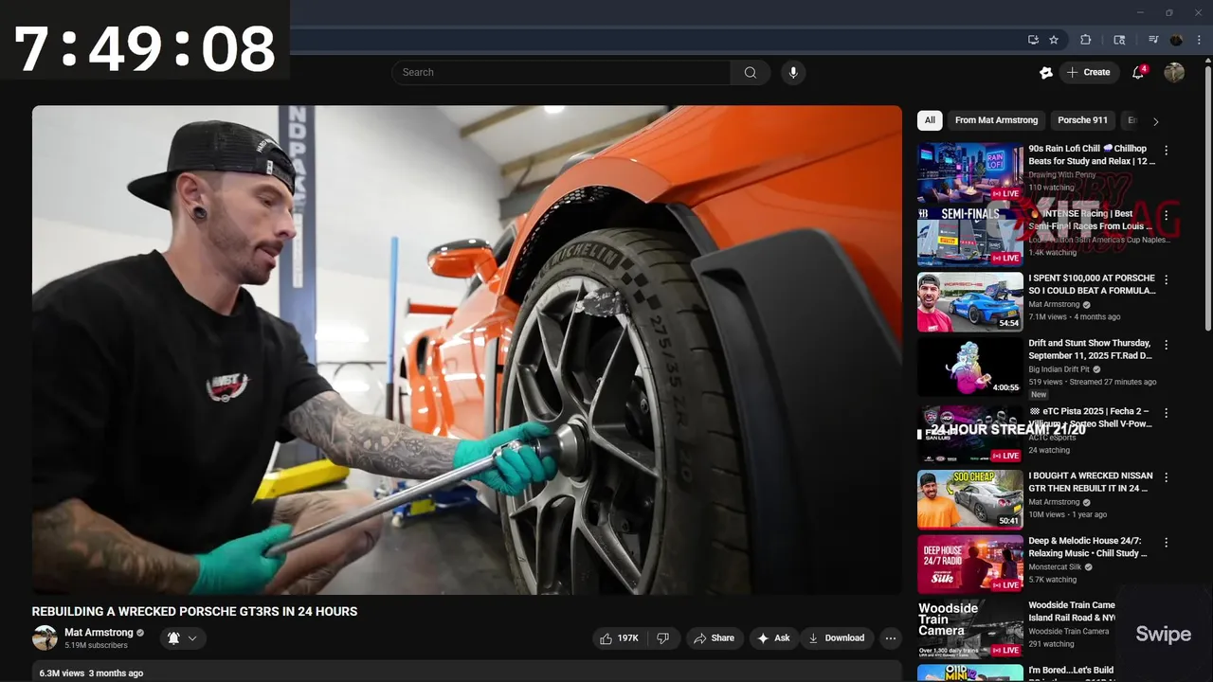
Task: Open Drift and Stunt Show 4:00:55 thumbnail
Action: click(970, 367)
